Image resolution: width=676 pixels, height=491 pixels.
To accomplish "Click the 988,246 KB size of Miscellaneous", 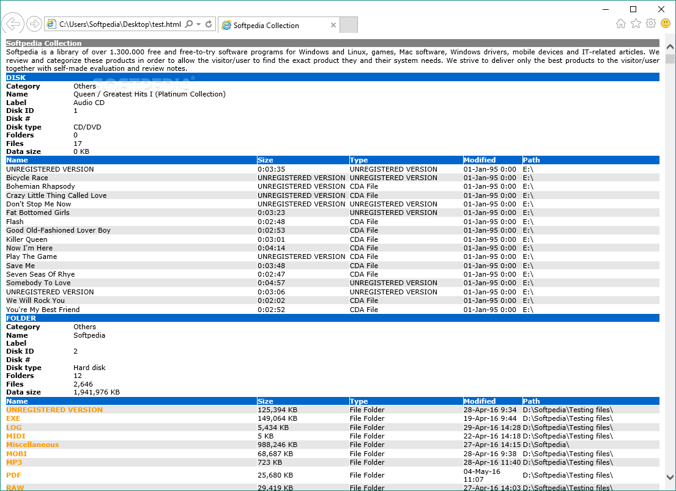I will click(278, 445).
